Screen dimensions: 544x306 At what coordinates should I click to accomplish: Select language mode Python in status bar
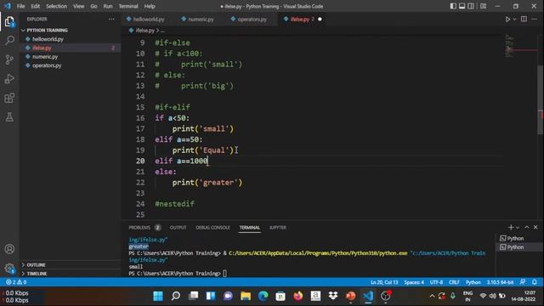pyautogui.click(x=473, y=282)
